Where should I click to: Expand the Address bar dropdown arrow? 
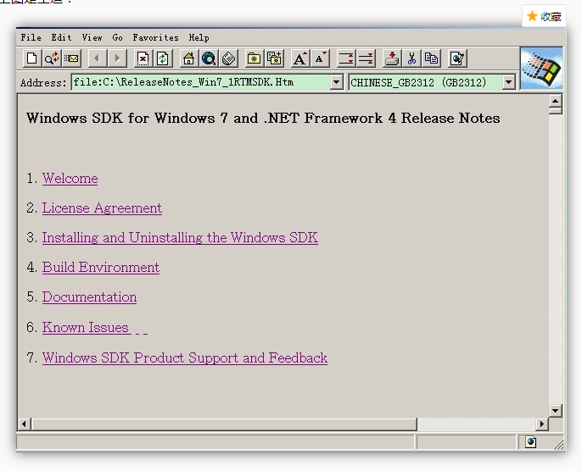pyautogui.click(x=336, y=82)
